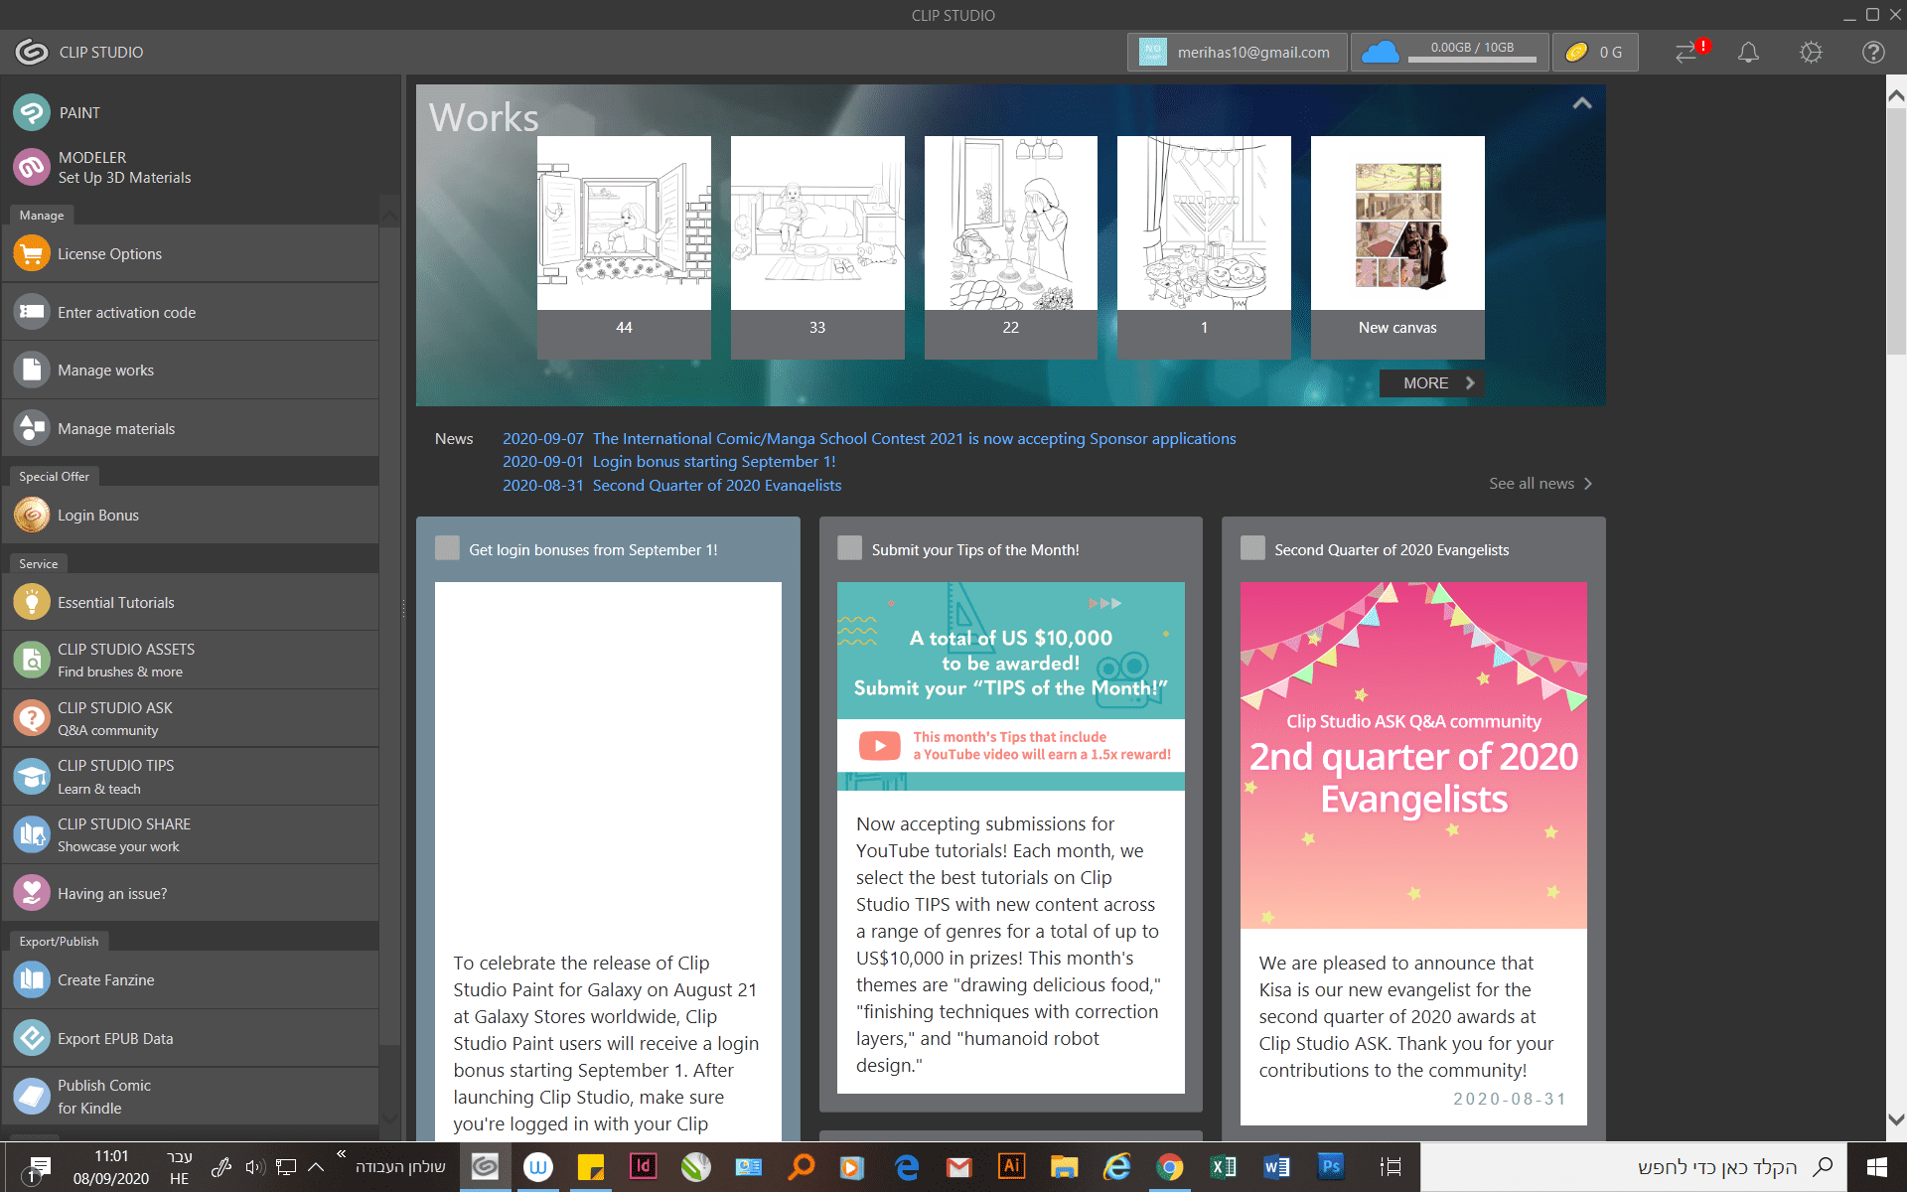Image resolution: width=1907 pixels, height=1192 pixels.
Task: Collapse the Works panel with chevron
Action: tap(1582, 103)
